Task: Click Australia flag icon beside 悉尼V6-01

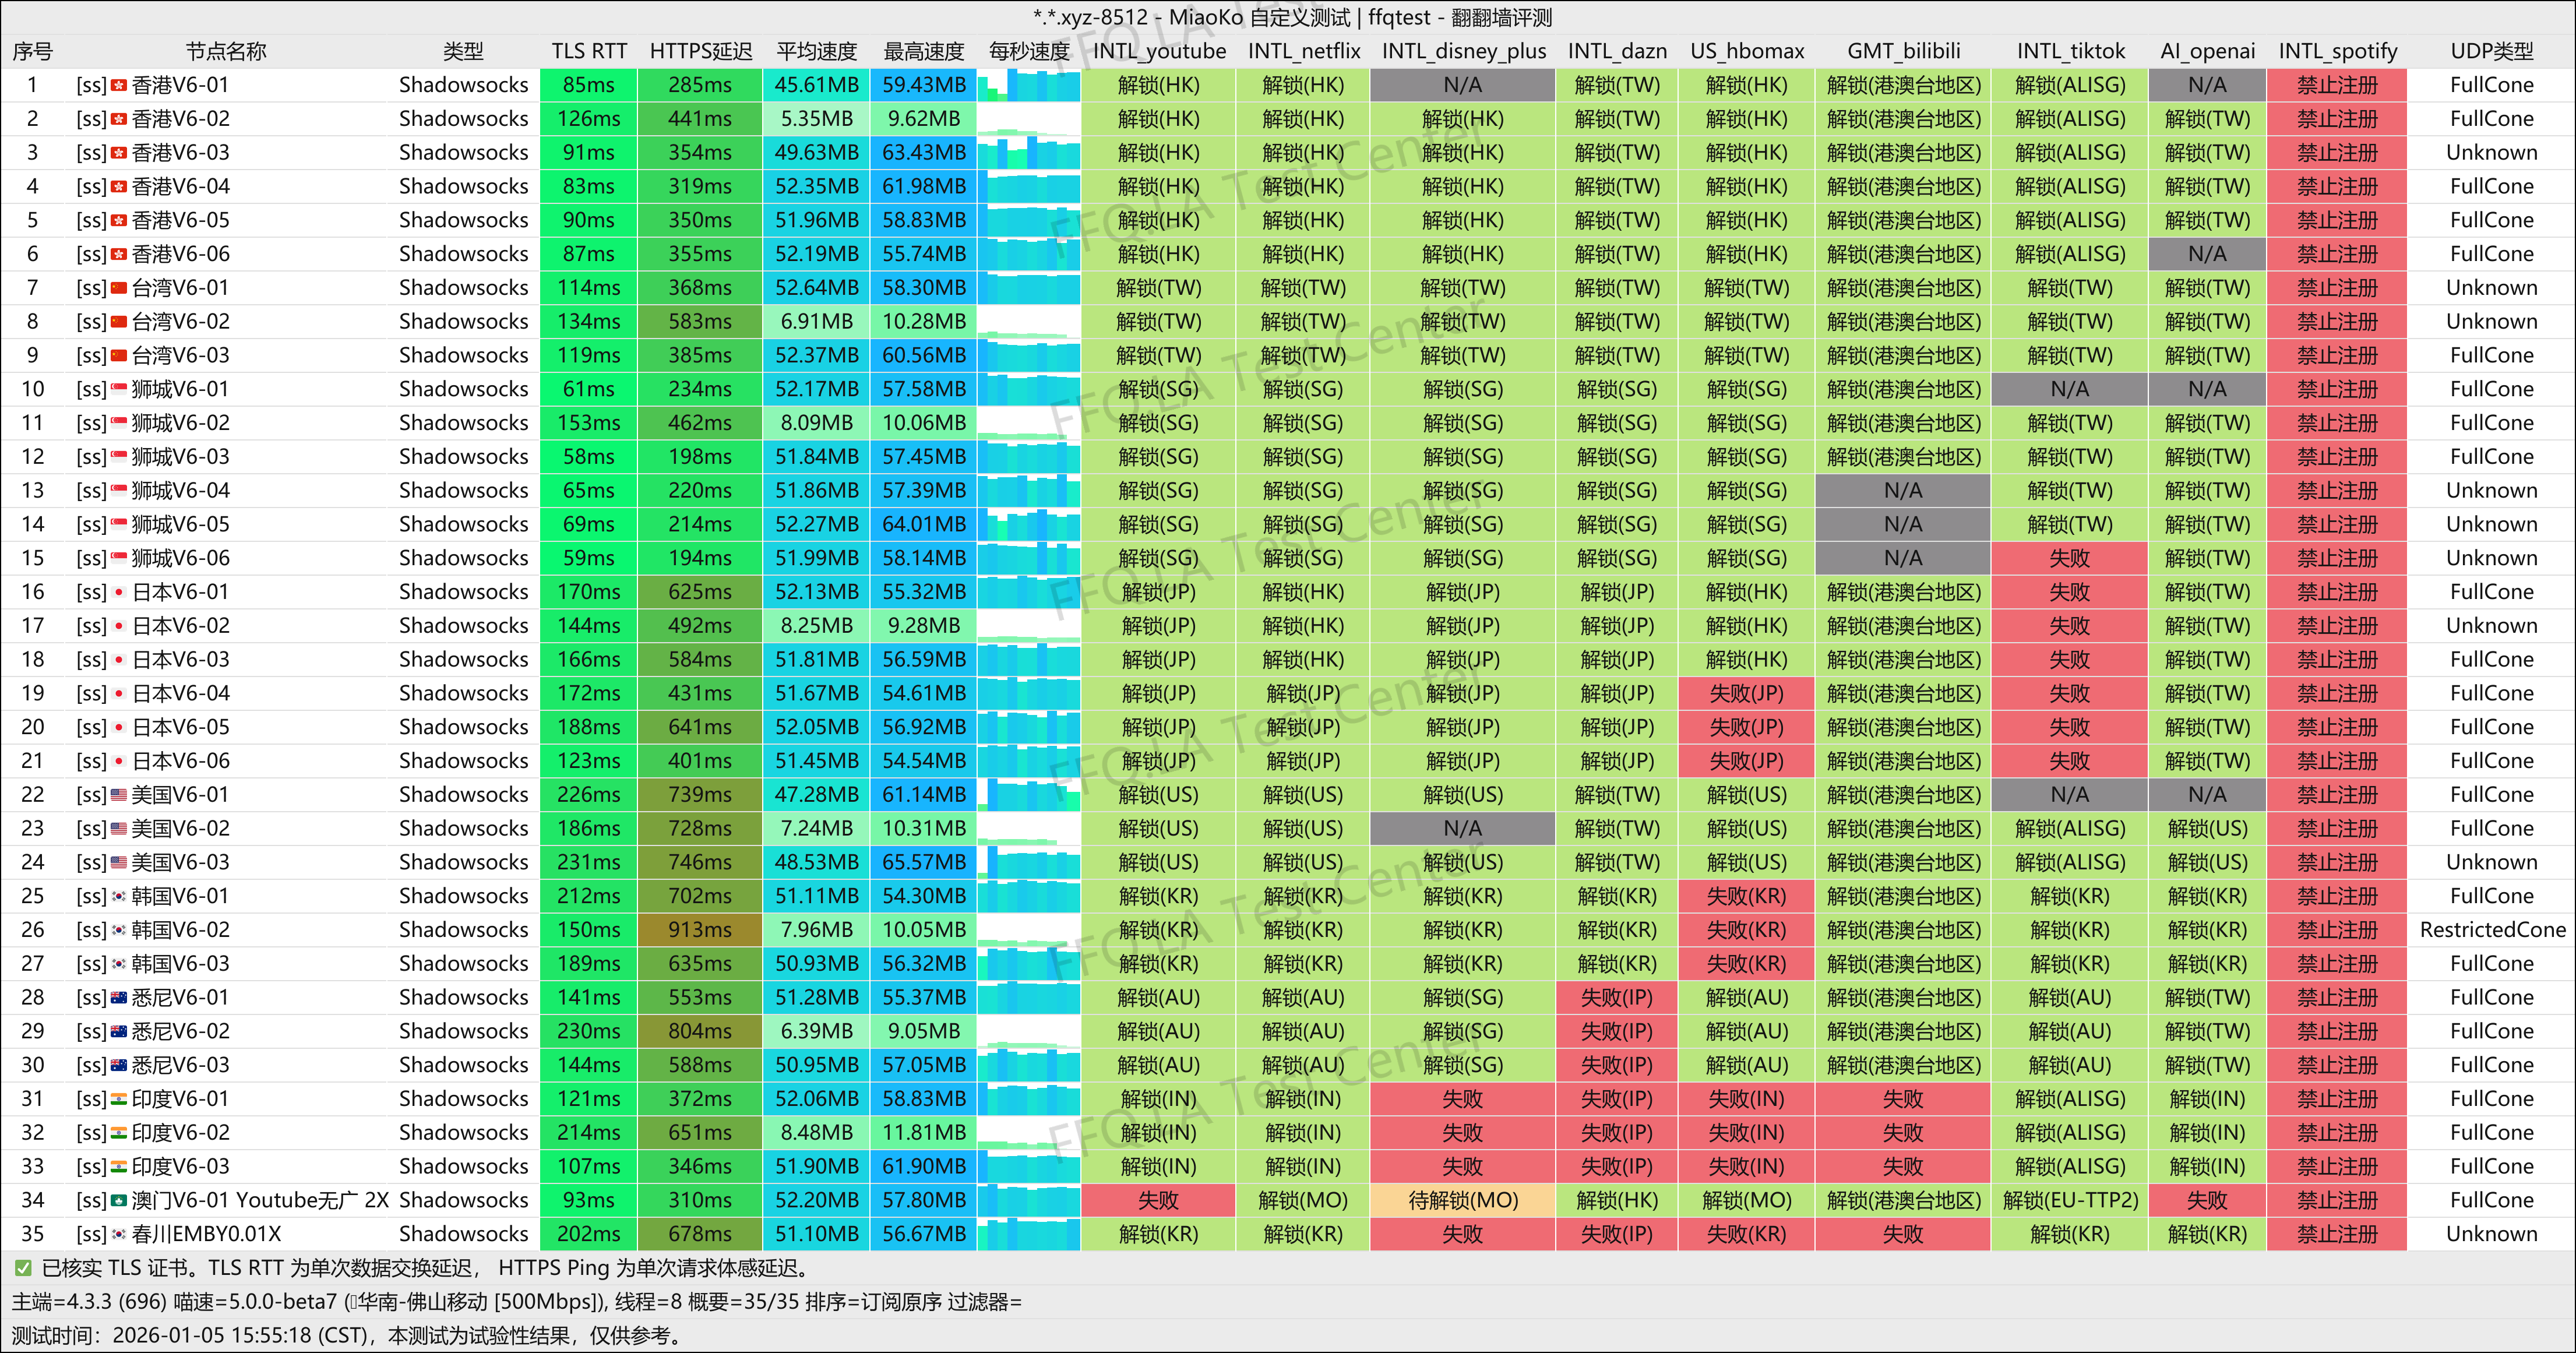Action: tap(119, 998)
